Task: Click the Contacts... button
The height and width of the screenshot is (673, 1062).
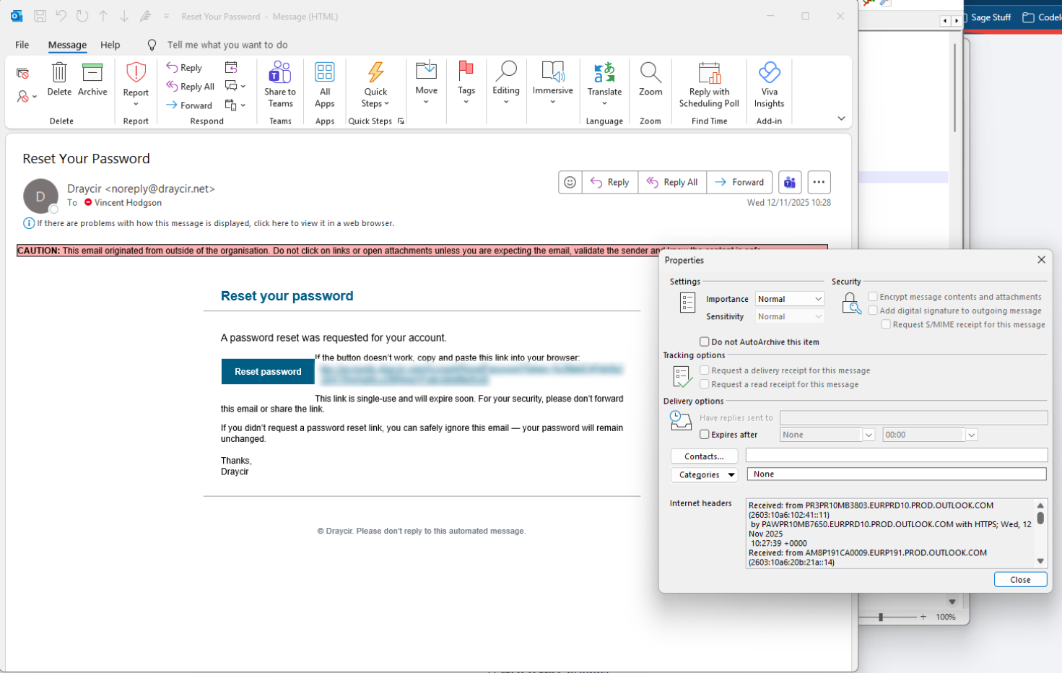Action: click(704, 456)
